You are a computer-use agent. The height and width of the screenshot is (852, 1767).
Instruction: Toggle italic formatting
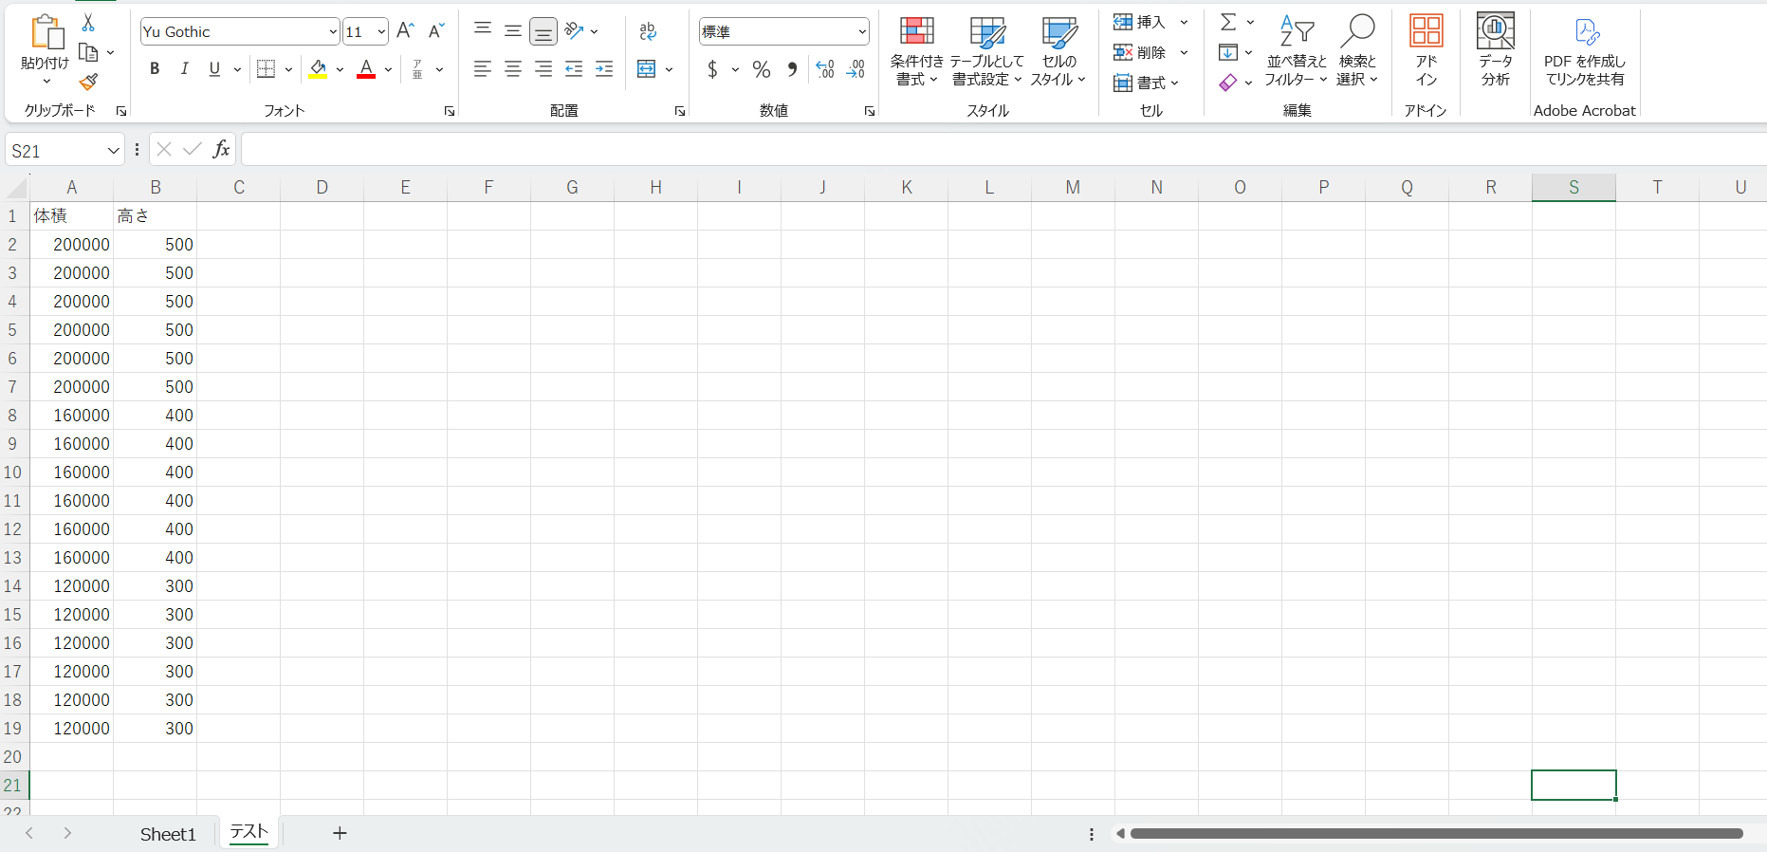[x=185, y=69]
